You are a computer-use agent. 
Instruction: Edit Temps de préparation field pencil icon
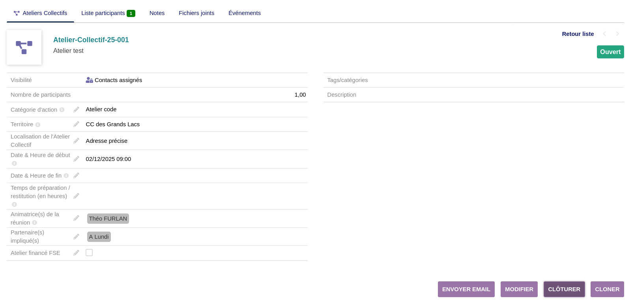pyautogui.click(x=76, y=196)
